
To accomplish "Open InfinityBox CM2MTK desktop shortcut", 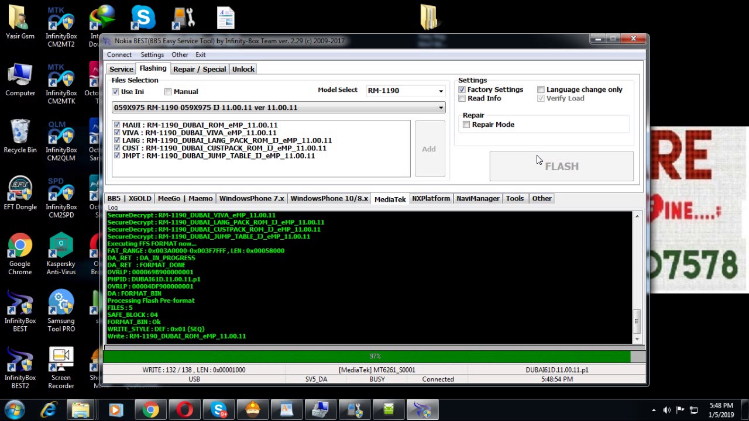I will [x=61, y=85].
